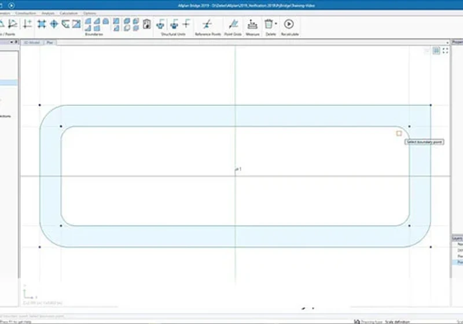Screen dimensions: 463x324
Task: Select the Reference Points tool
Action: click(207, 24)
